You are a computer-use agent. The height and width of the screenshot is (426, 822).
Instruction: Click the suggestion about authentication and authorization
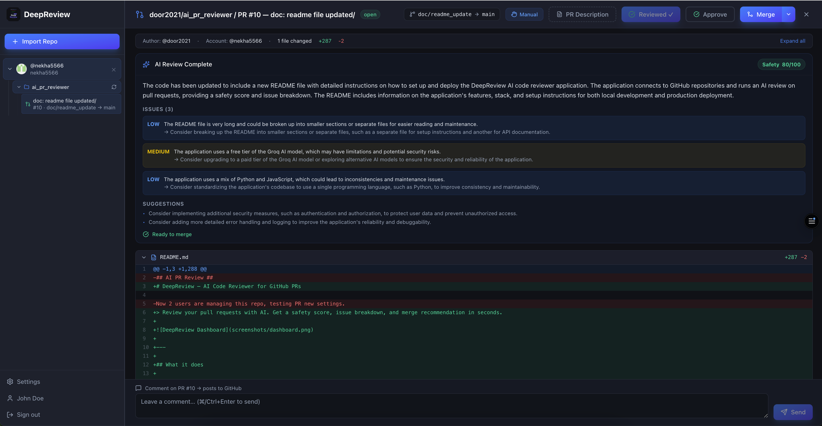click(333, 213)
